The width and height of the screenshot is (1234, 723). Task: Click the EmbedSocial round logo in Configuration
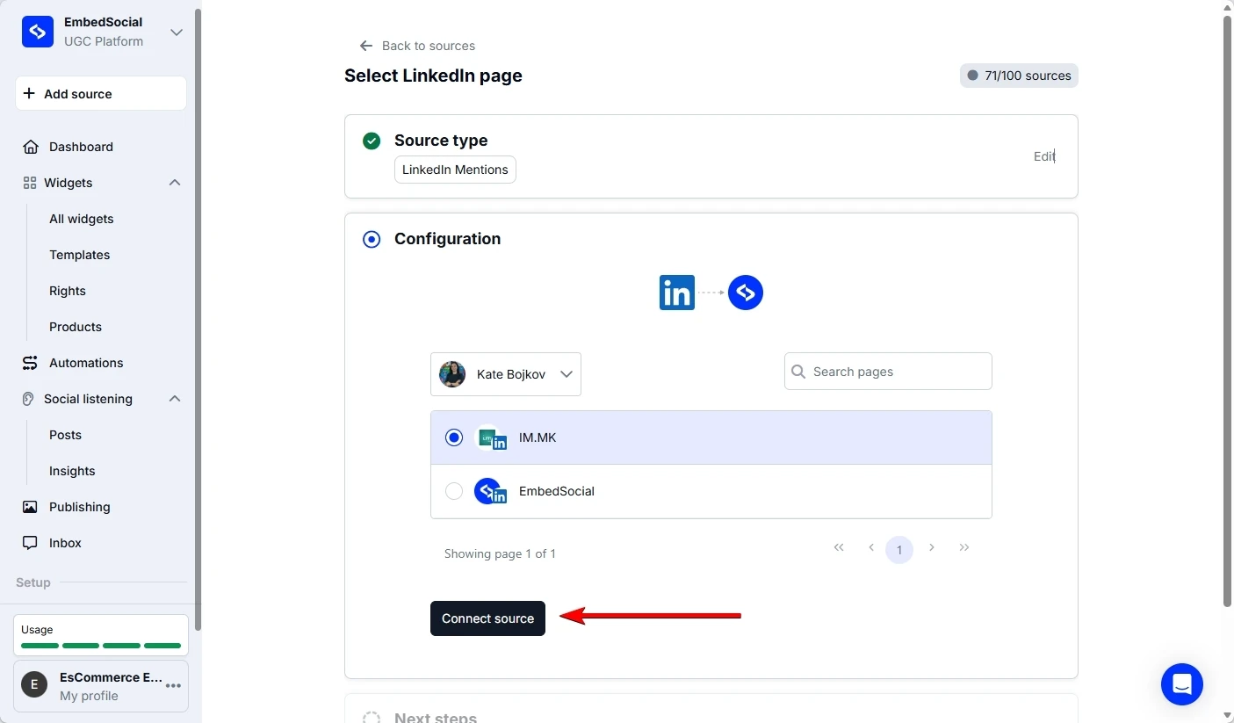click(x=746, y=293)
